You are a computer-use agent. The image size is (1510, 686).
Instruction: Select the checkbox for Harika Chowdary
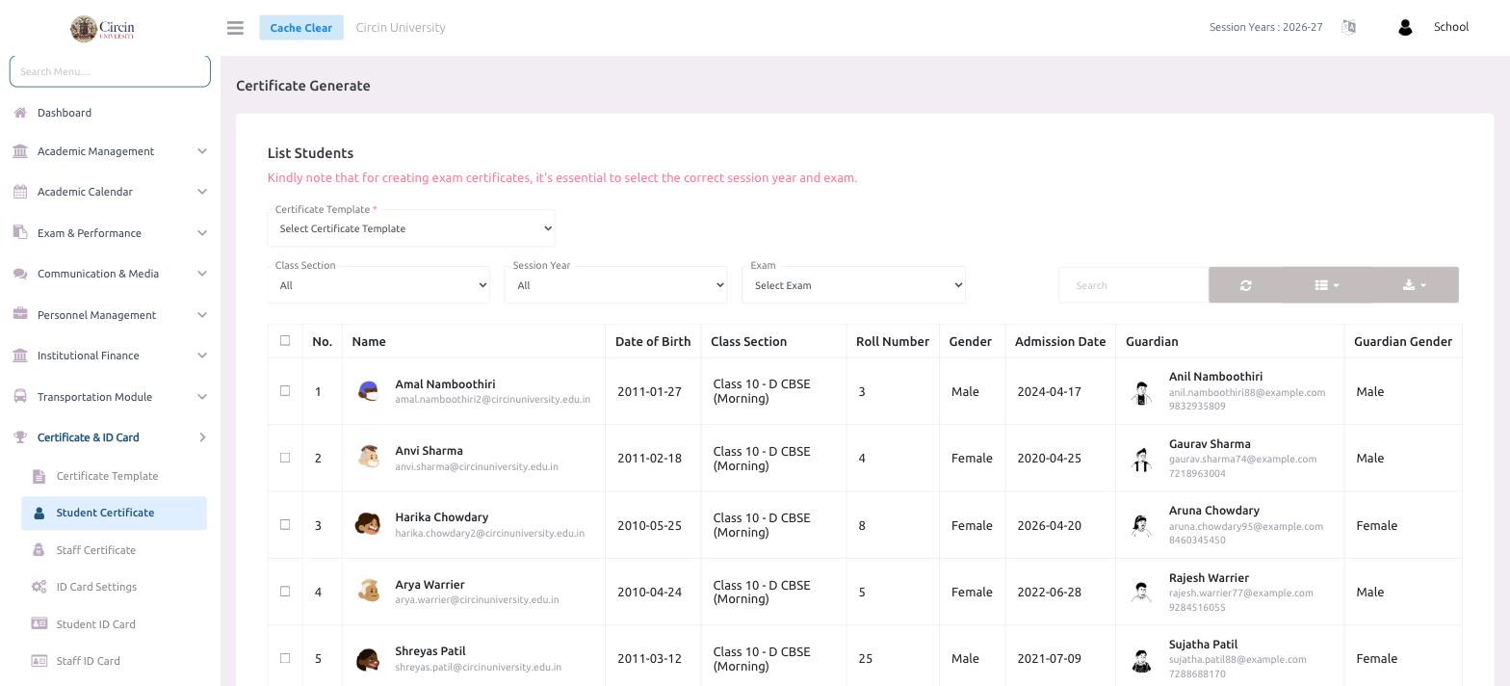click(x=284, y=525)
